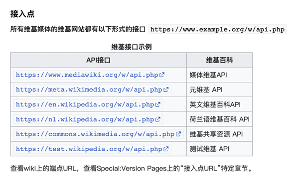
Task: Click external-link icon after en.wikipedia.org URL
Action: [x=158, y=105]
